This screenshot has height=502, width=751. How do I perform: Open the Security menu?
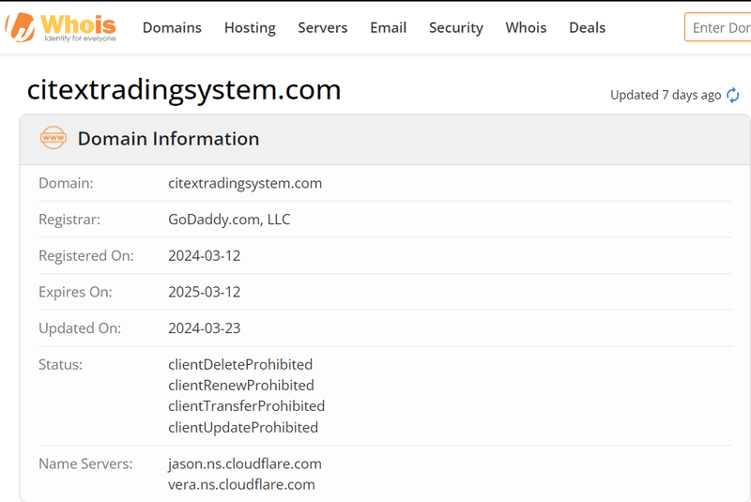point(456,28)
